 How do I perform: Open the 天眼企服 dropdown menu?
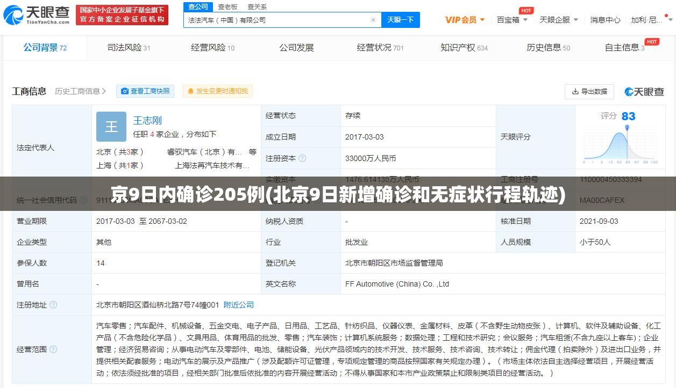pos(559,20)
